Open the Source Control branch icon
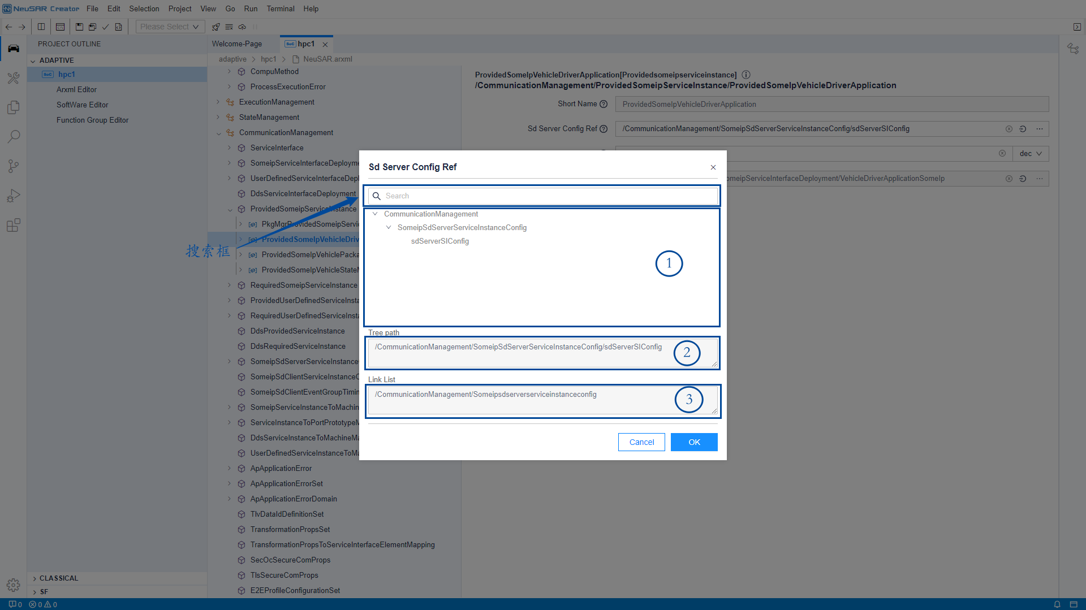The image size is (1086, 610). coord(14,166)
